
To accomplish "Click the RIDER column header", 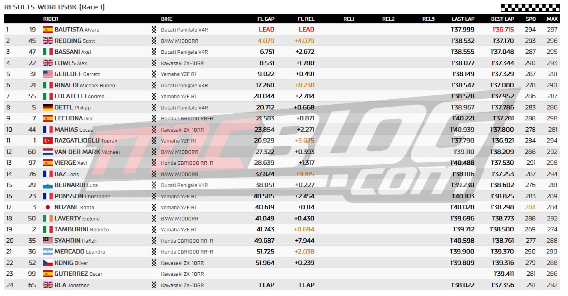I will point(51,19).
